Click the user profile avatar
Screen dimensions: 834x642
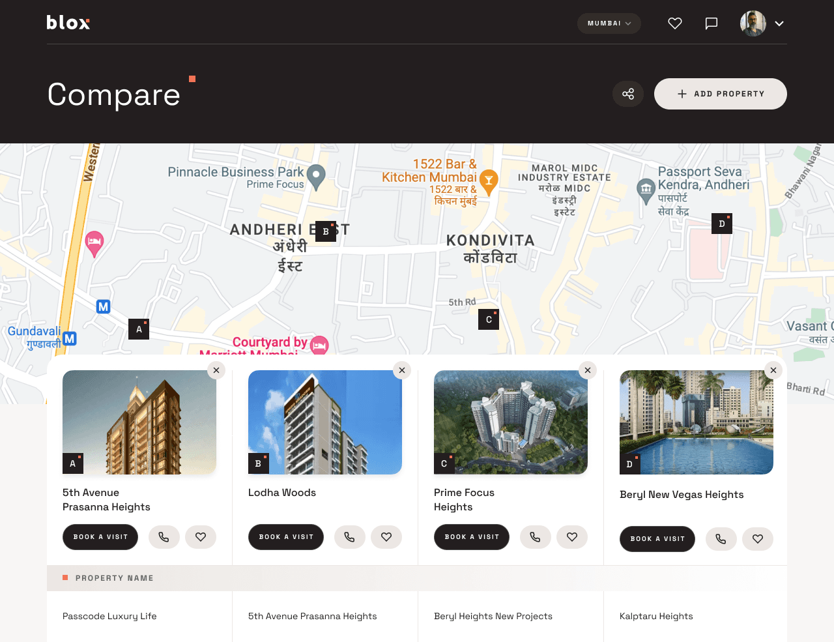click(x=753, y=23)
